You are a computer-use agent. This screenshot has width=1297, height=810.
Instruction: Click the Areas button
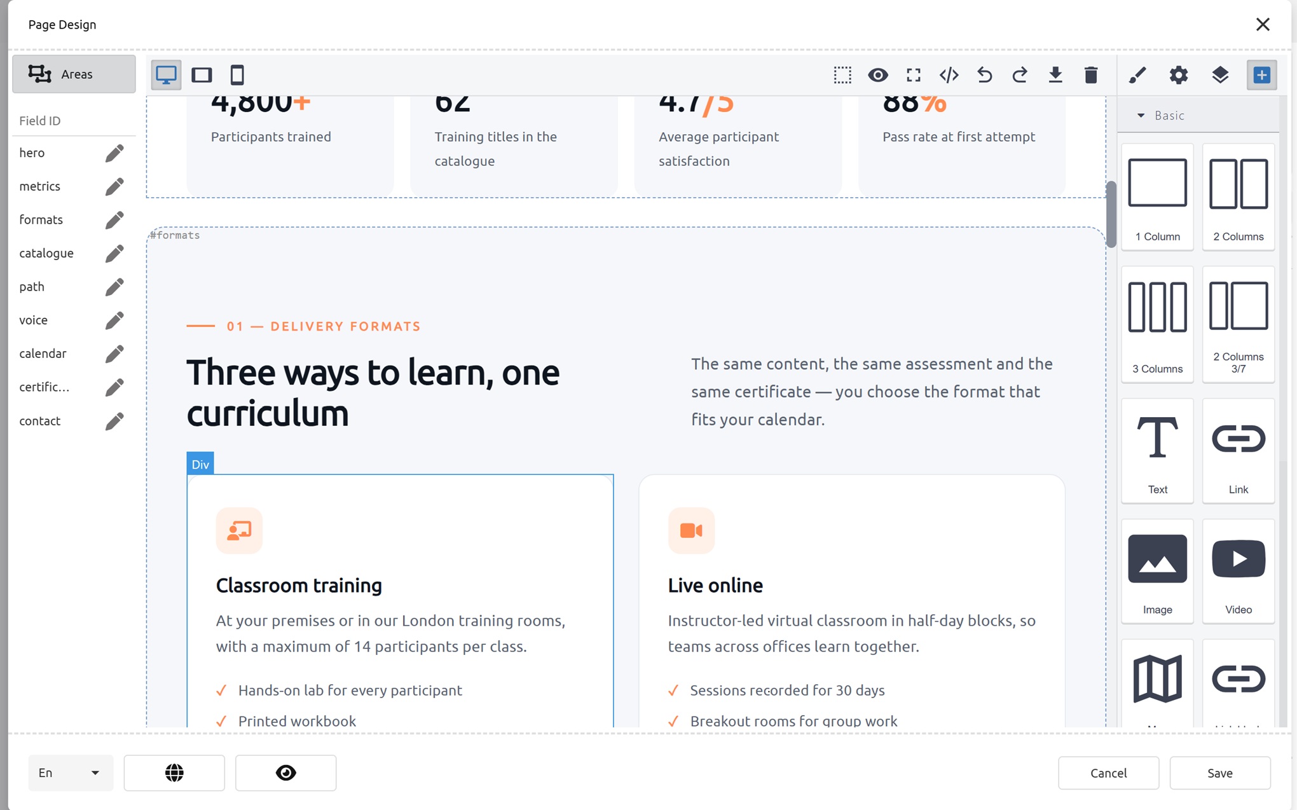74,74
